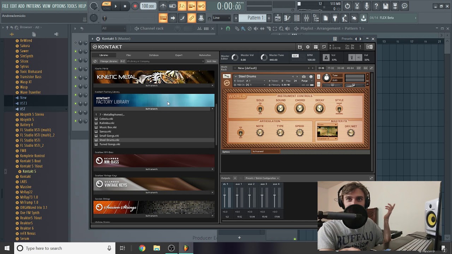Viewport: 452px width, 254px height.
Task: Click the Instr Nav button
Action: click(x=212, y=61)
